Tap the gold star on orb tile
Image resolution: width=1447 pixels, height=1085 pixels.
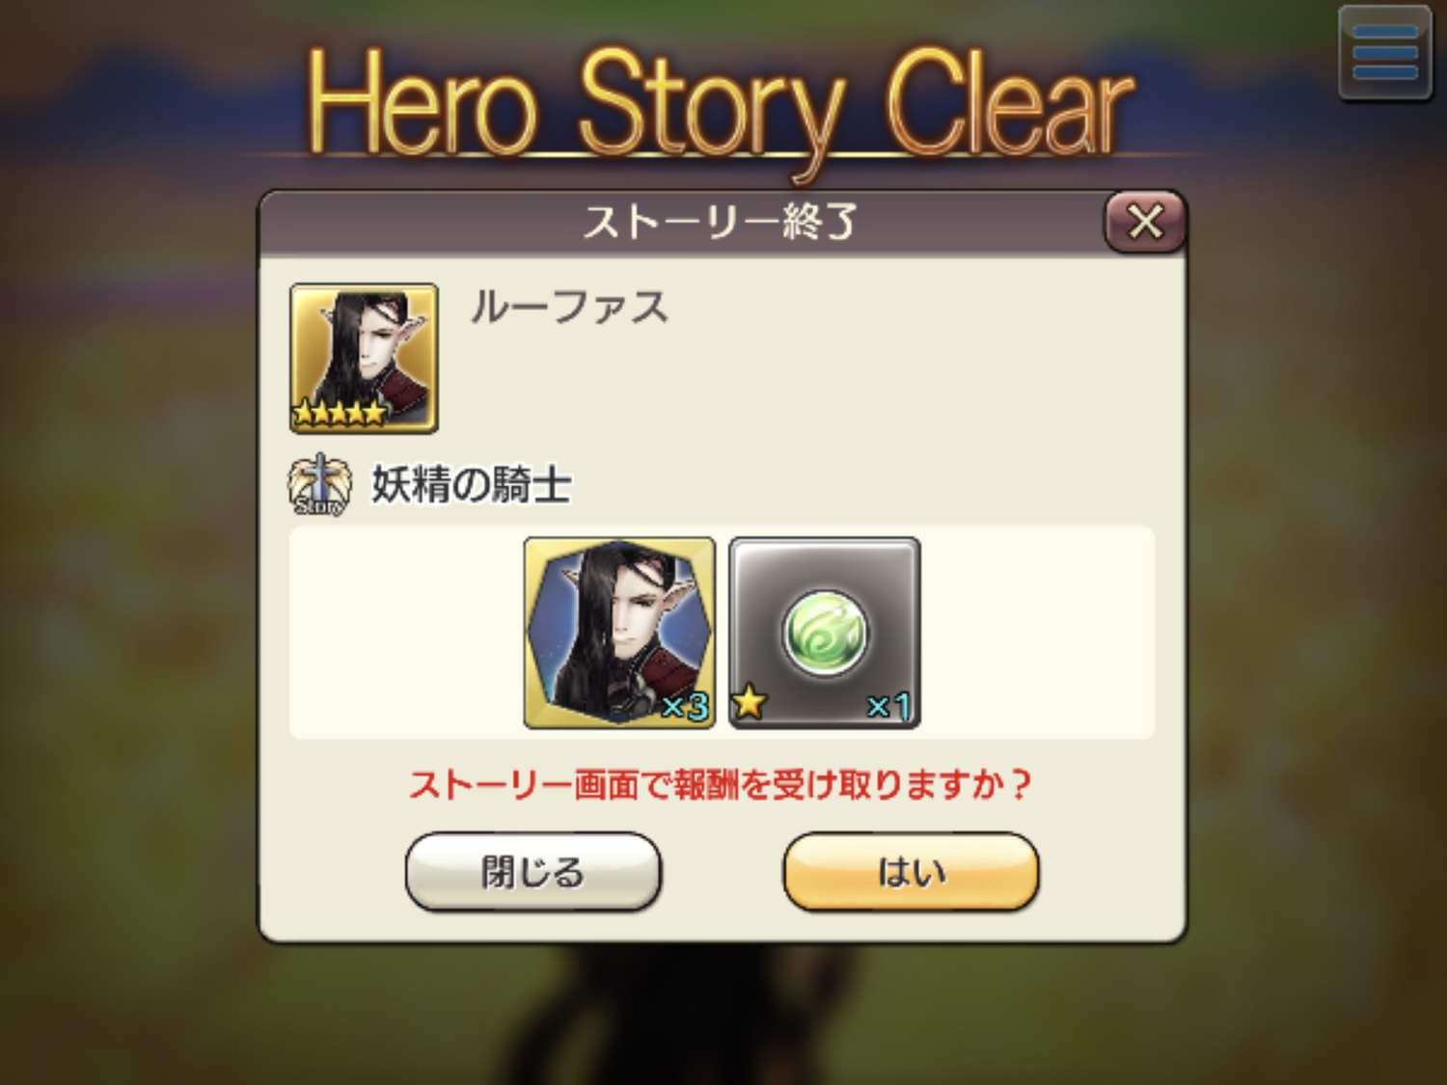click(x=749, y=702)
